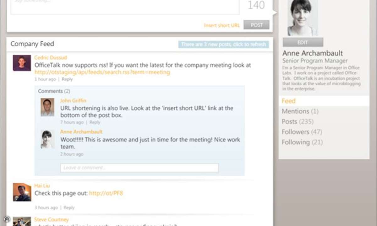Focus the Say something post box

coord(125,7)
